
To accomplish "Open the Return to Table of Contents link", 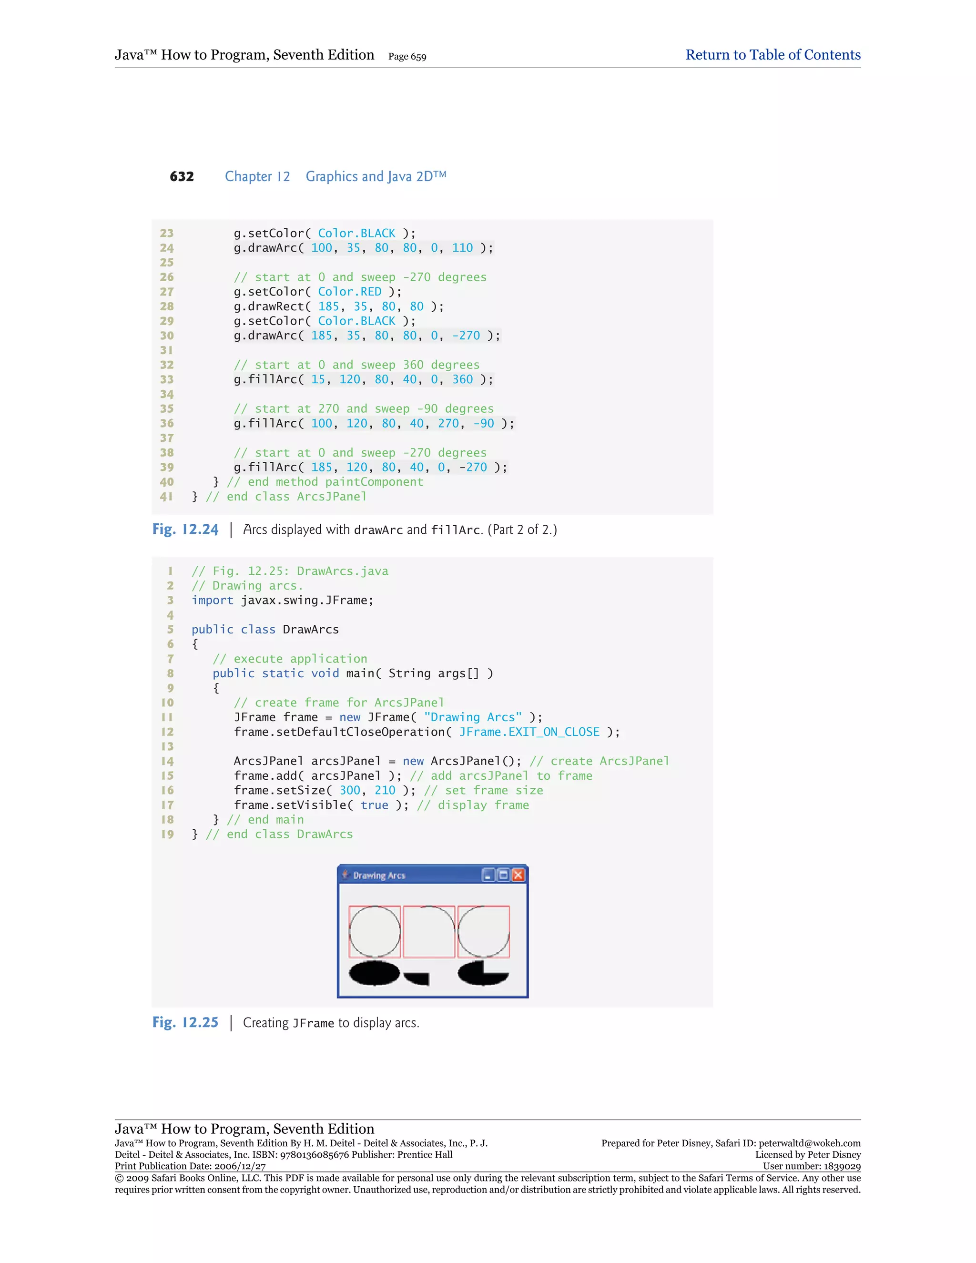I will 773,55.
